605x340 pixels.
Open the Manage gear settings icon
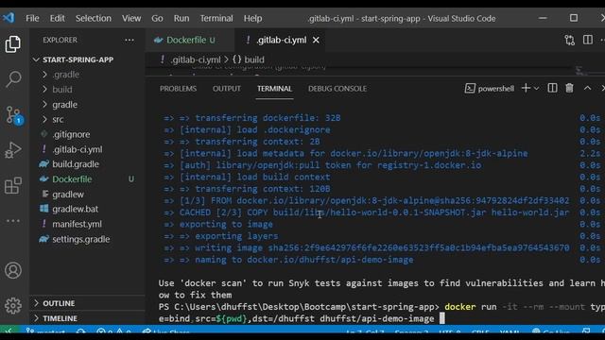13,306
